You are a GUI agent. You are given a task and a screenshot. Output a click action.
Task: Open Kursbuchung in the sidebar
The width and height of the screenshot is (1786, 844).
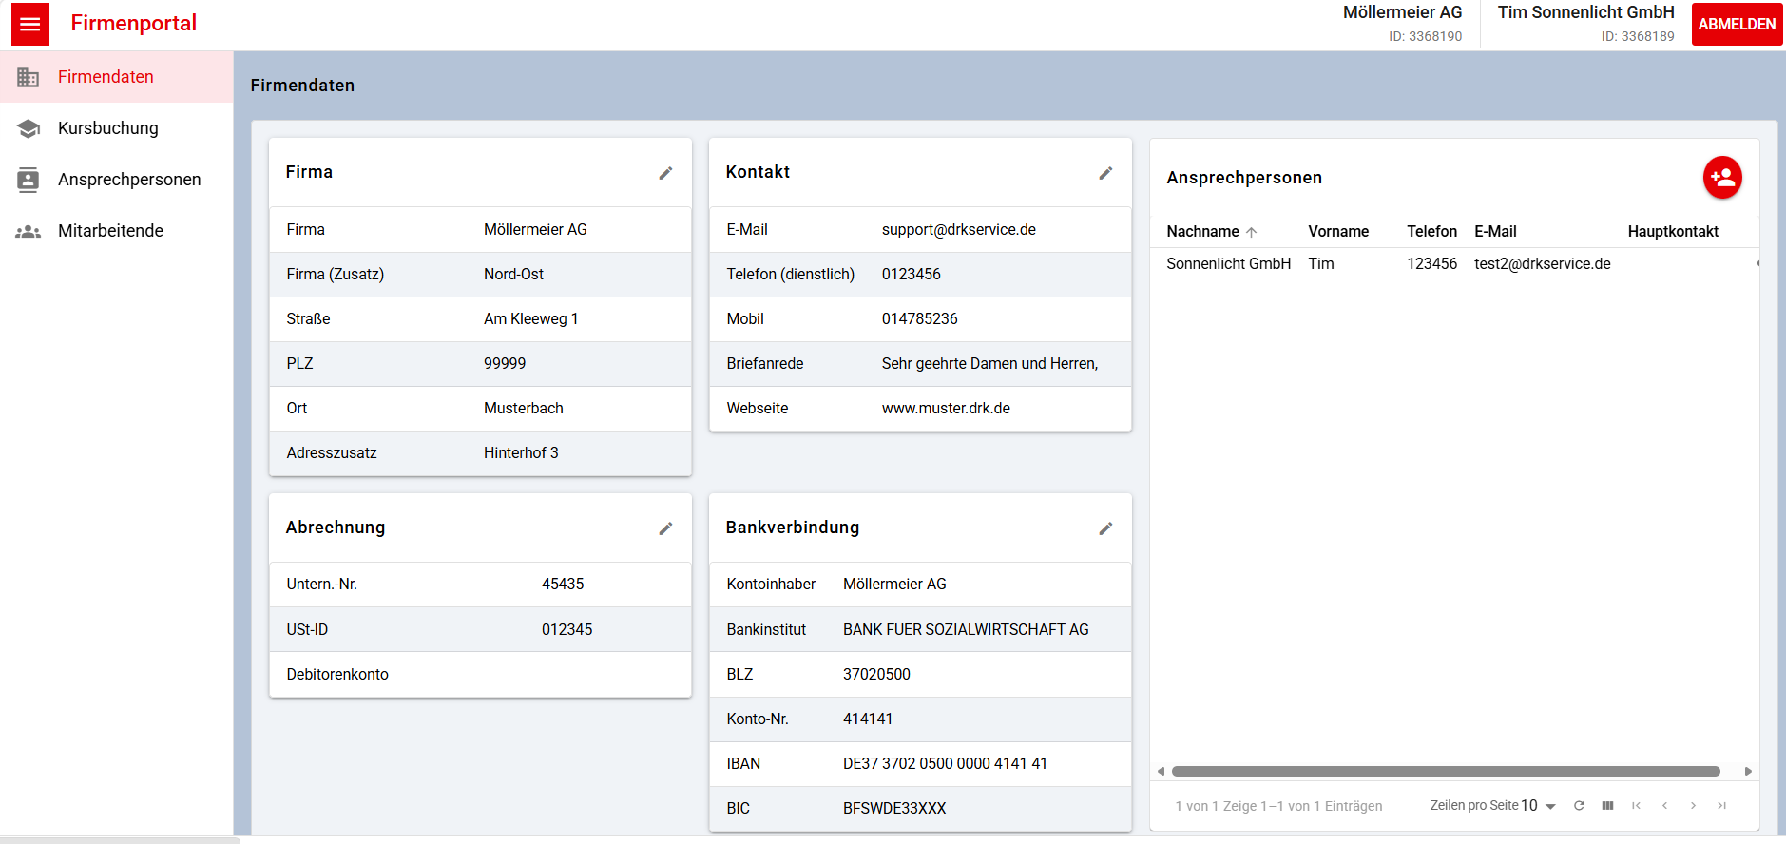point(116,128)
